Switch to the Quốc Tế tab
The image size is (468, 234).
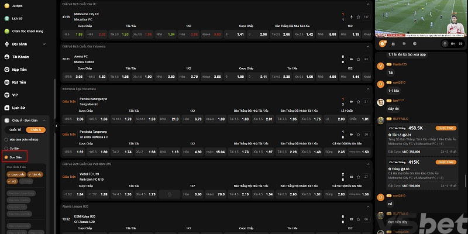coord(15,130)
